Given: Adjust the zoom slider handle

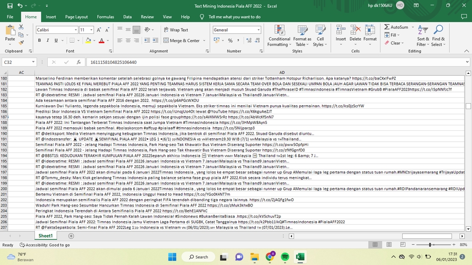Looking at the screenshot, I should coord(430,244).
